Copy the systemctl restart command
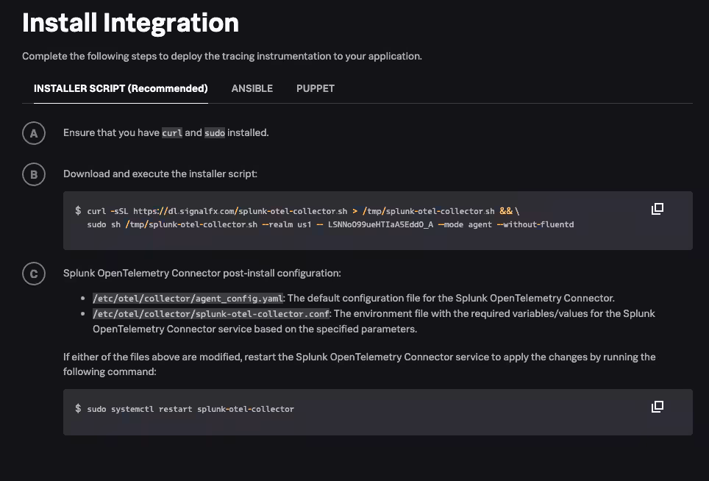 pos(658,407)
